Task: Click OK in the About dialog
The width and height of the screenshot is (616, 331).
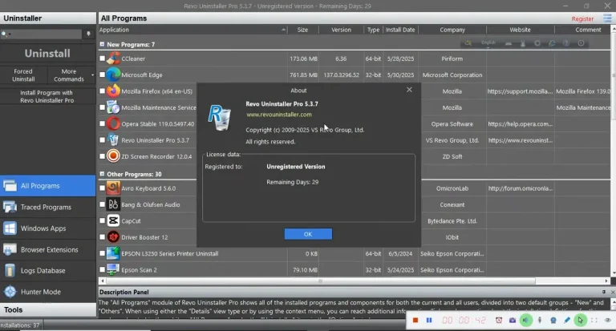Action: click(308, 234)
